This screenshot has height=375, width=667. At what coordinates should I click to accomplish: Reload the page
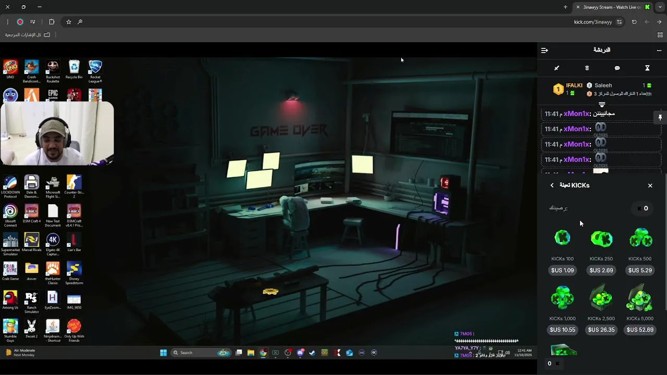tap(634, 22)
